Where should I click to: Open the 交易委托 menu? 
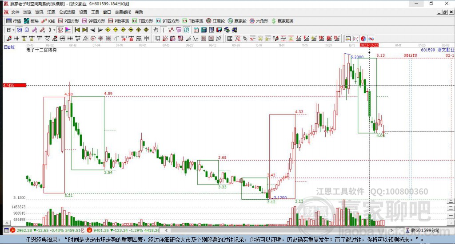coord(122,12)
